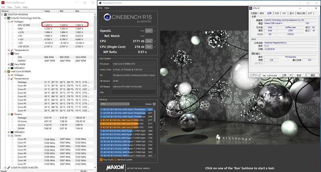Open the tools dropdown arrow in CPU-Z
This screenshot has height=172, width=321.
click(291, 75)
